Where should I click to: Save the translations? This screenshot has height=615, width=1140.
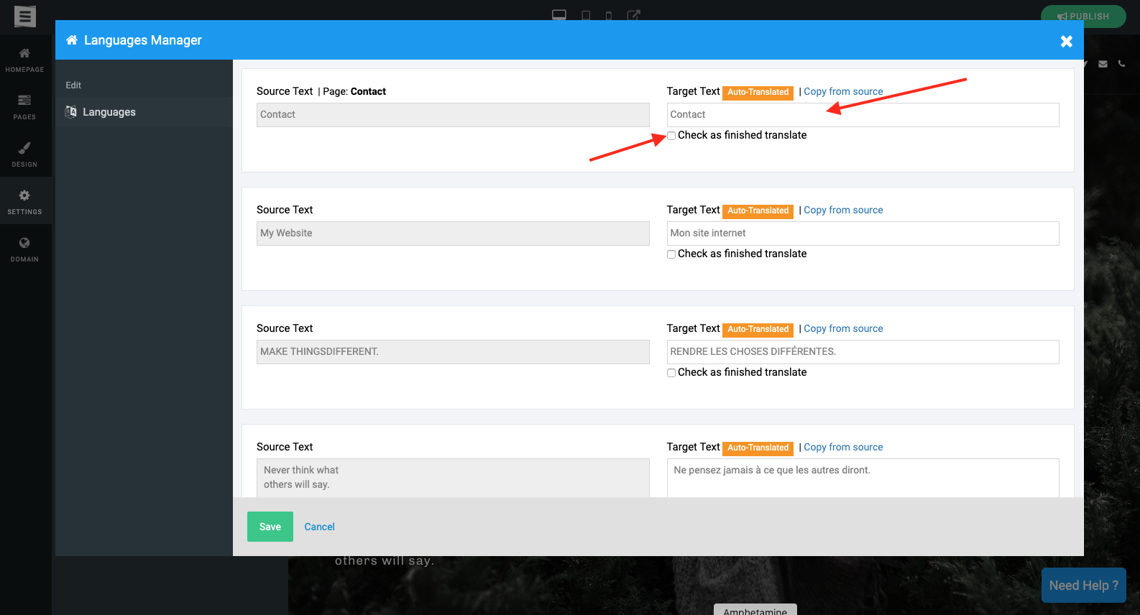pyautogui.click(x=270, y=527)
